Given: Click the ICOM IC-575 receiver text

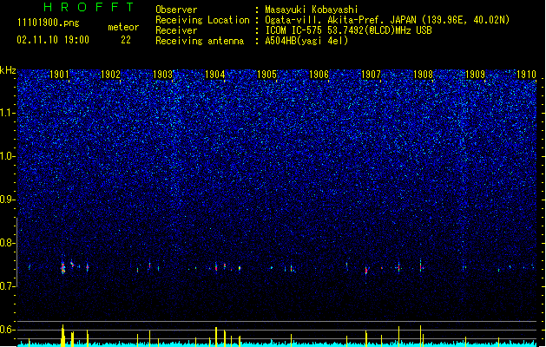Looking at the screenshot, I should click(349, 30).
